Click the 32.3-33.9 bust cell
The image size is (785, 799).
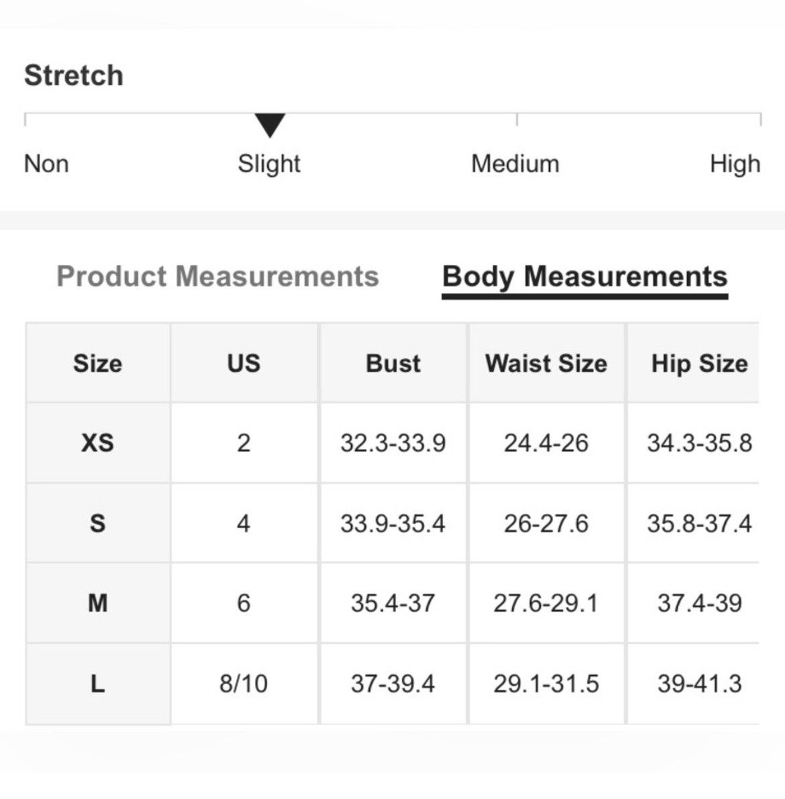pos(393,443)
